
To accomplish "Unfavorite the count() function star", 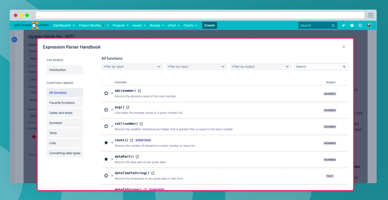I will pyautogui.click(x=106, y=143).
